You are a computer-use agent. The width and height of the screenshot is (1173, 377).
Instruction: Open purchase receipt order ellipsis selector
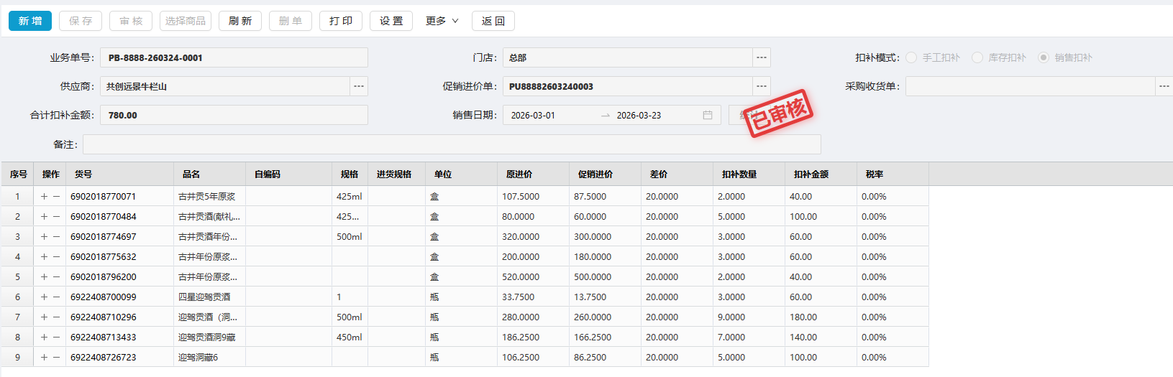point(1164,86)
